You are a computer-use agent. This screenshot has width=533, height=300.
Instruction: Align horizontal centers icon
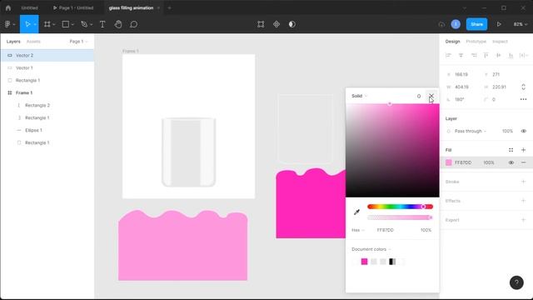pyautogui.click(x=461, y=55)
